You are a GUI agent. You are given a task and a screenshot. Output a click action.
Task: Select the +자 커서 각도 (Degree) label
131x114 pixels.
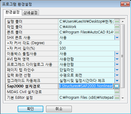pyautogui.click(x=32, y=43)
